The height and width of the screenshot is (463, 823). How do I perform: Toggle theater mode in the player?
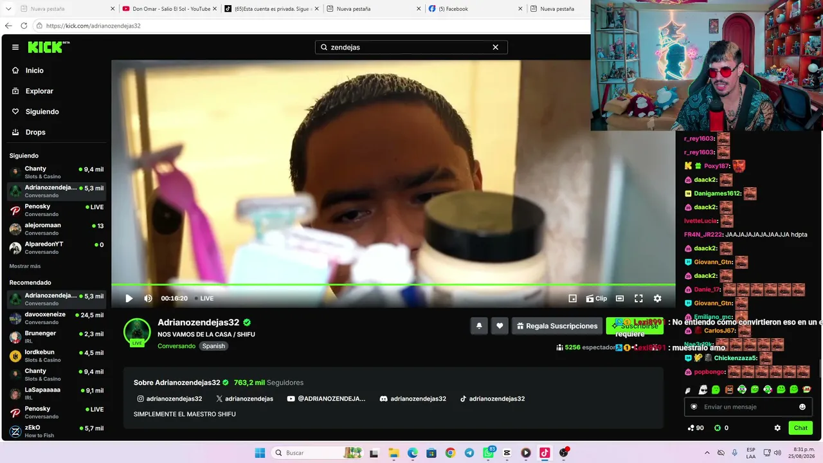pos(620,298)
